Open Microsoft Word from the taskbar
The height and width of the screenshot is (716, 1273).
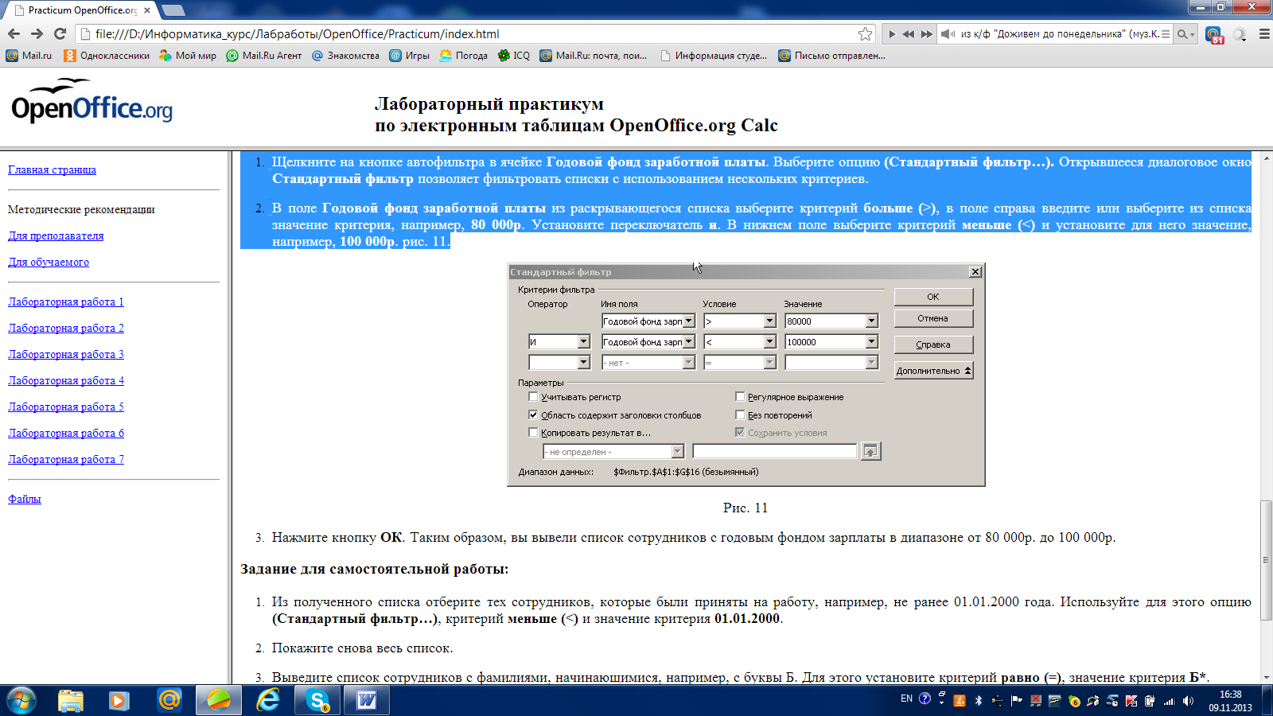click(x=367, y=700)
